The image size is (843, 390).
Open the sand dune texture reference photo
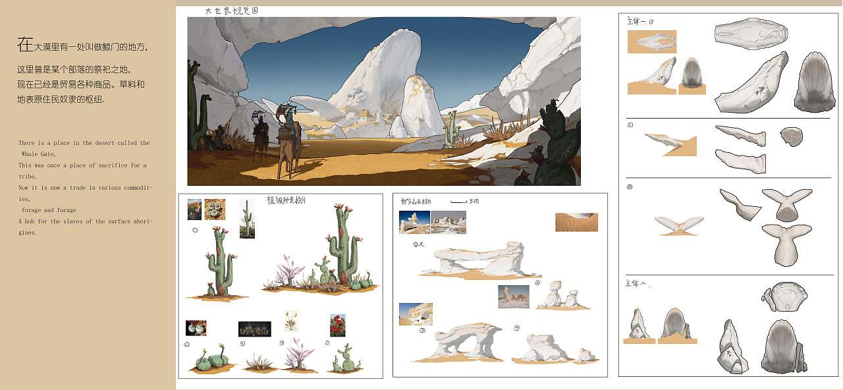click(576, 222)
